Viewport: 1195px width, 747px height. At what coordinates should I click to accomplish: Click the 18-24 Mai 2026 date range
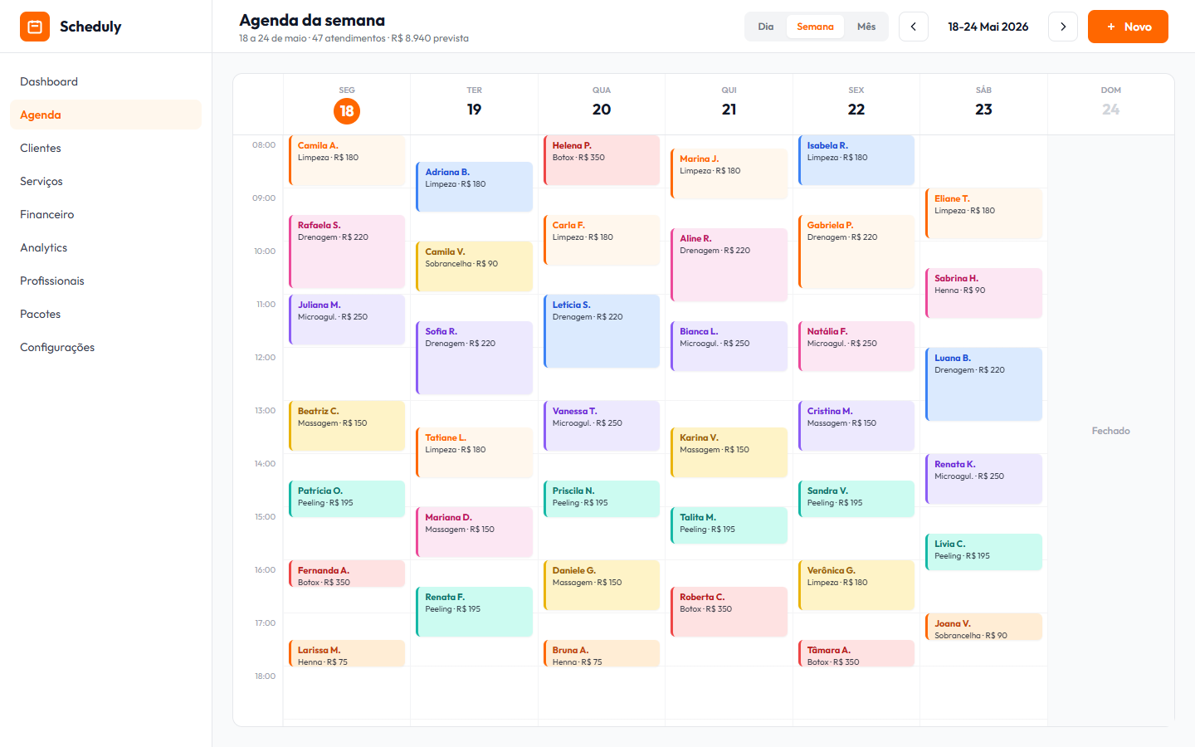[x=988, y=27]
